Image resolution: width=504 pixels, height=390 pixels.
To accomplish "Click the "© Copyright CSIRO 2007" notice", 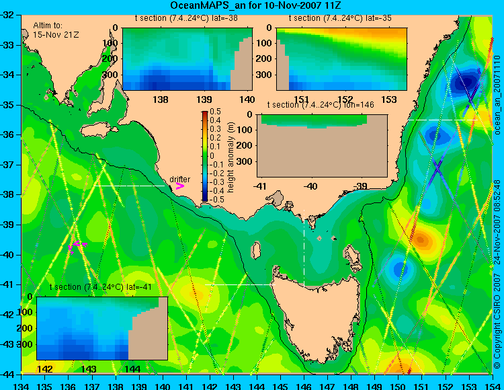I will (497, 320).
